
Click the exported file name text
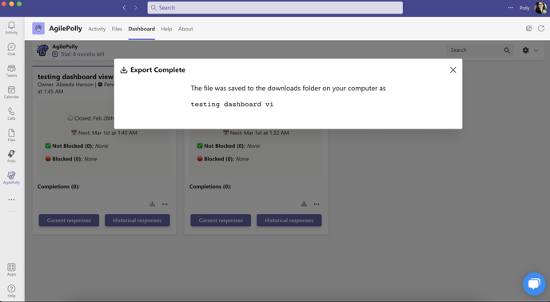[x=232, y=104]
